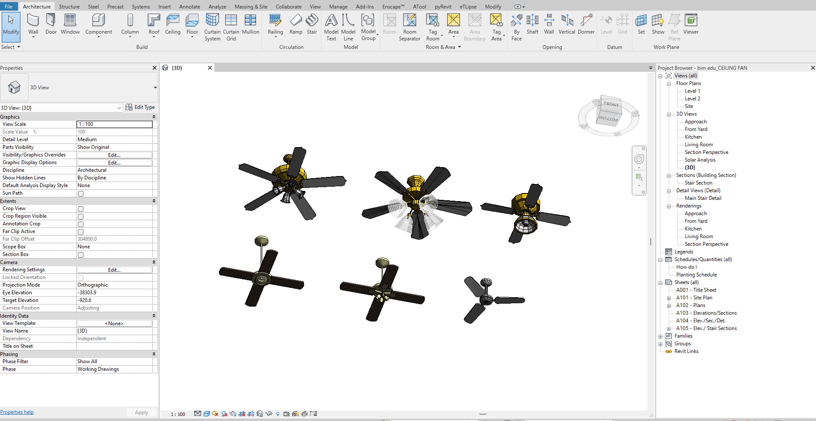Toggle the Crop View checkbox
The width and height of the screenshot is (816, 421).
(x=80, y=209)
